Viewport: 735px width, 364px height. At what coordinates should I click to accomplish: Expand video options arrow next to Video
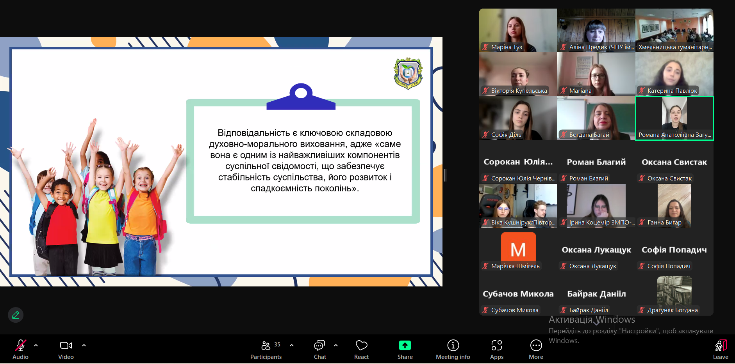(x=84, y=345)
